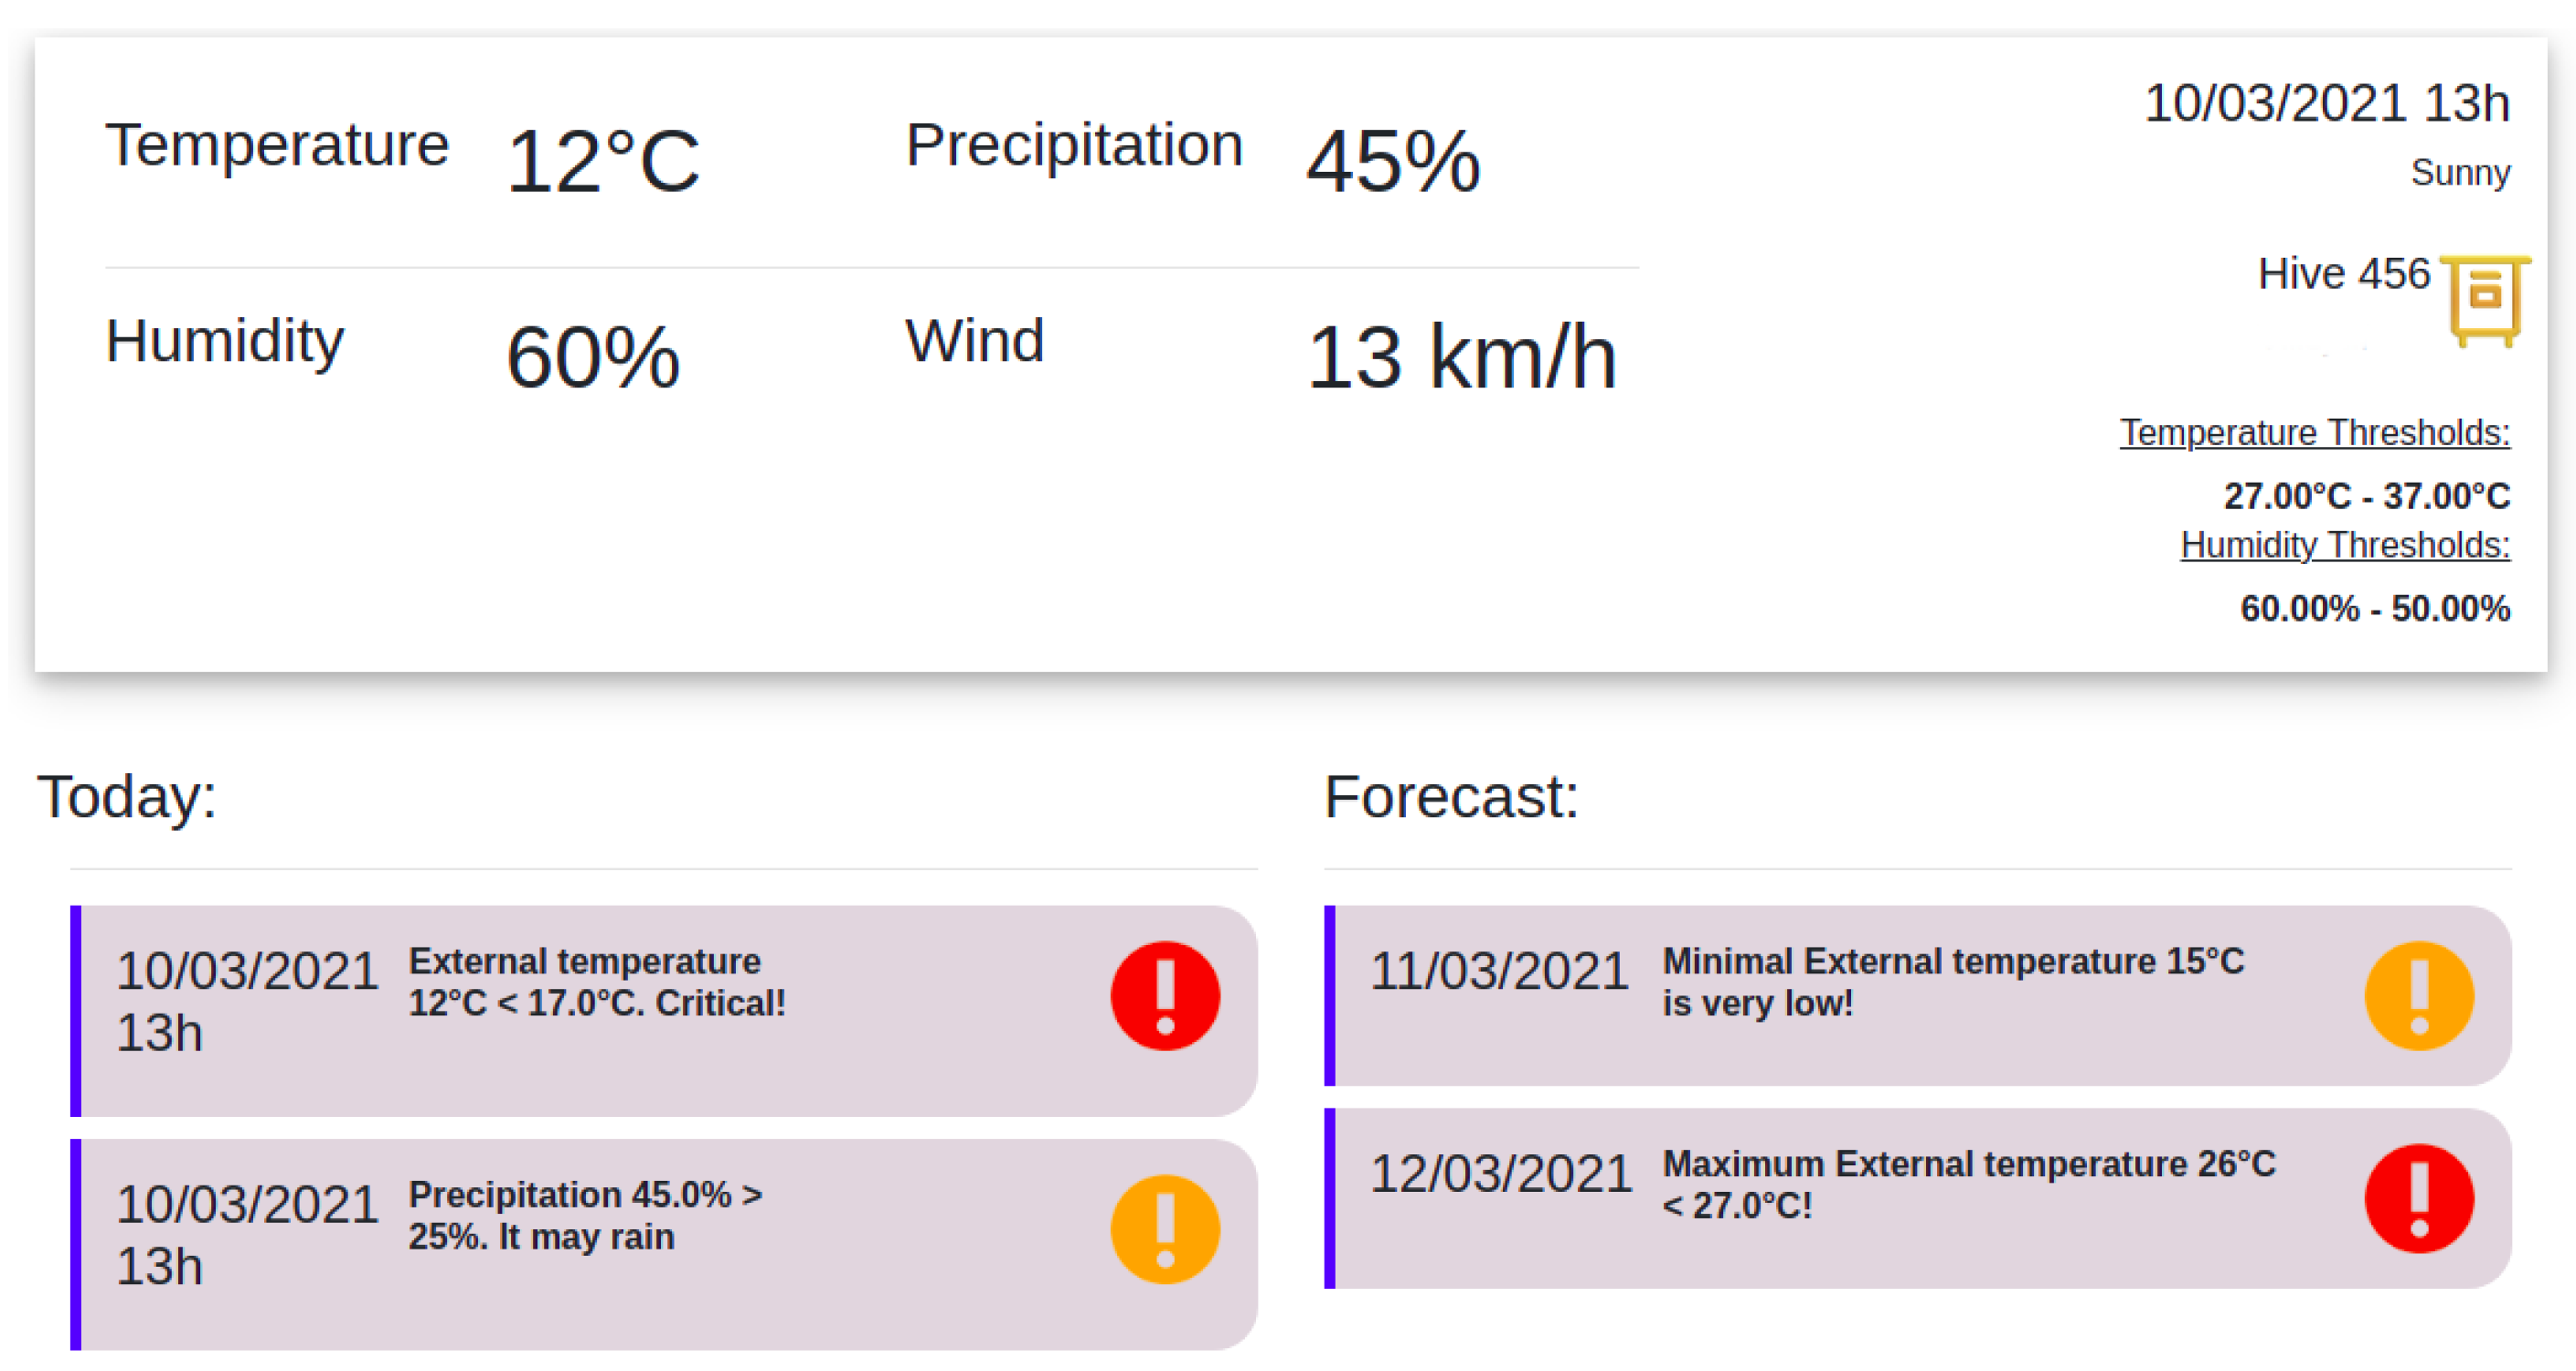Select the Hive 456 label
2576x1371 pixels.
click(2343, 274)
